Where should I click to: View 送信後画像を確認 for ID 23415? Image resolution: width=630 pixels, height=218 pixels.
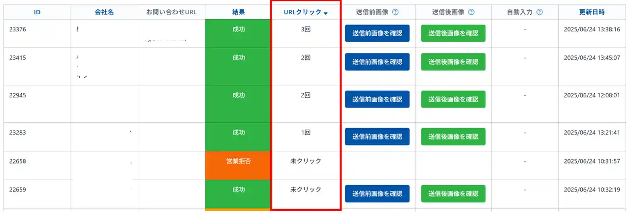(x=453, y=62)
